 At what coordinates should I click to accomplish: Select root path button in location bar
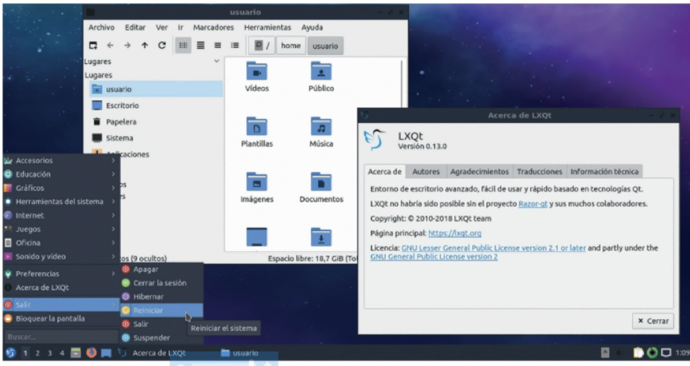coord(262,45)
